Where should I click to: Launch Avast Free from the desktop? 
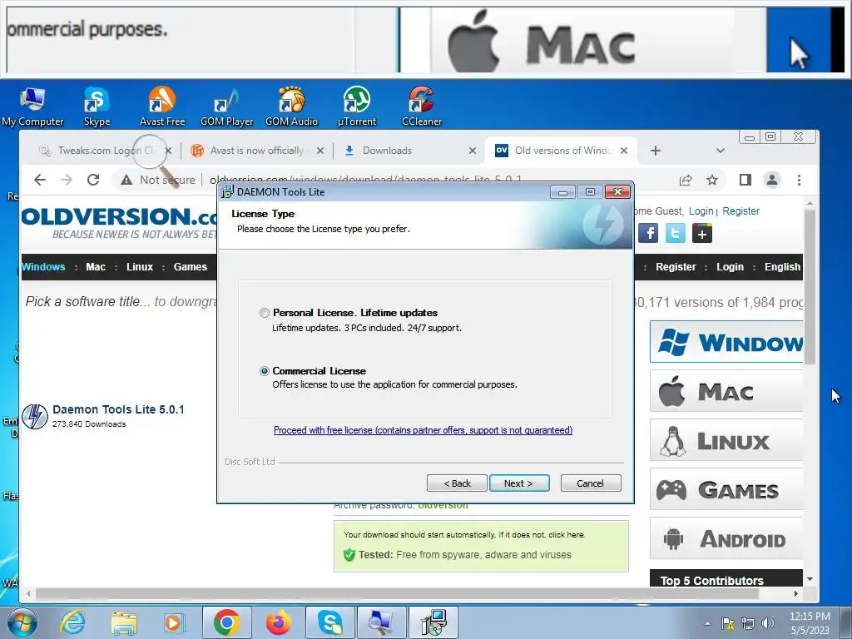tap(162, 107)
